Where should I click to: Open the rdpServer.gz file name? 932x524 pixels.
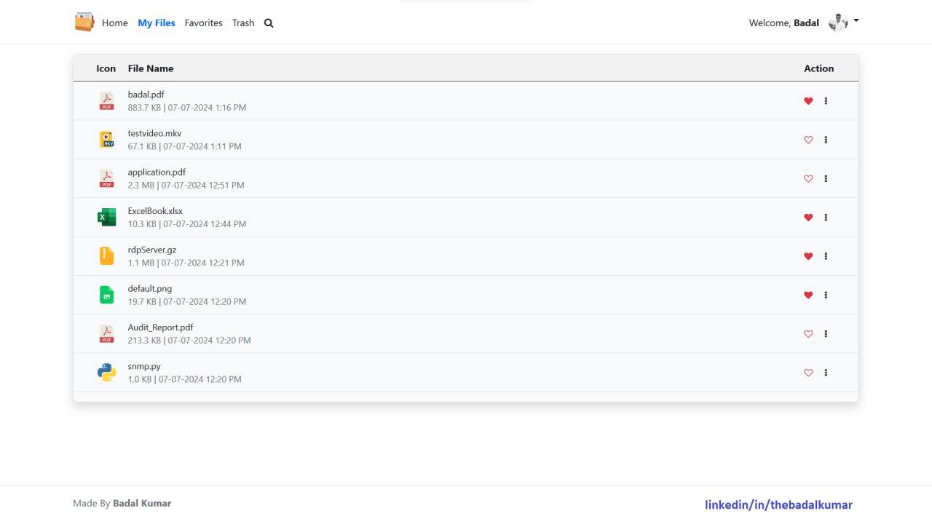pos(152,250)
